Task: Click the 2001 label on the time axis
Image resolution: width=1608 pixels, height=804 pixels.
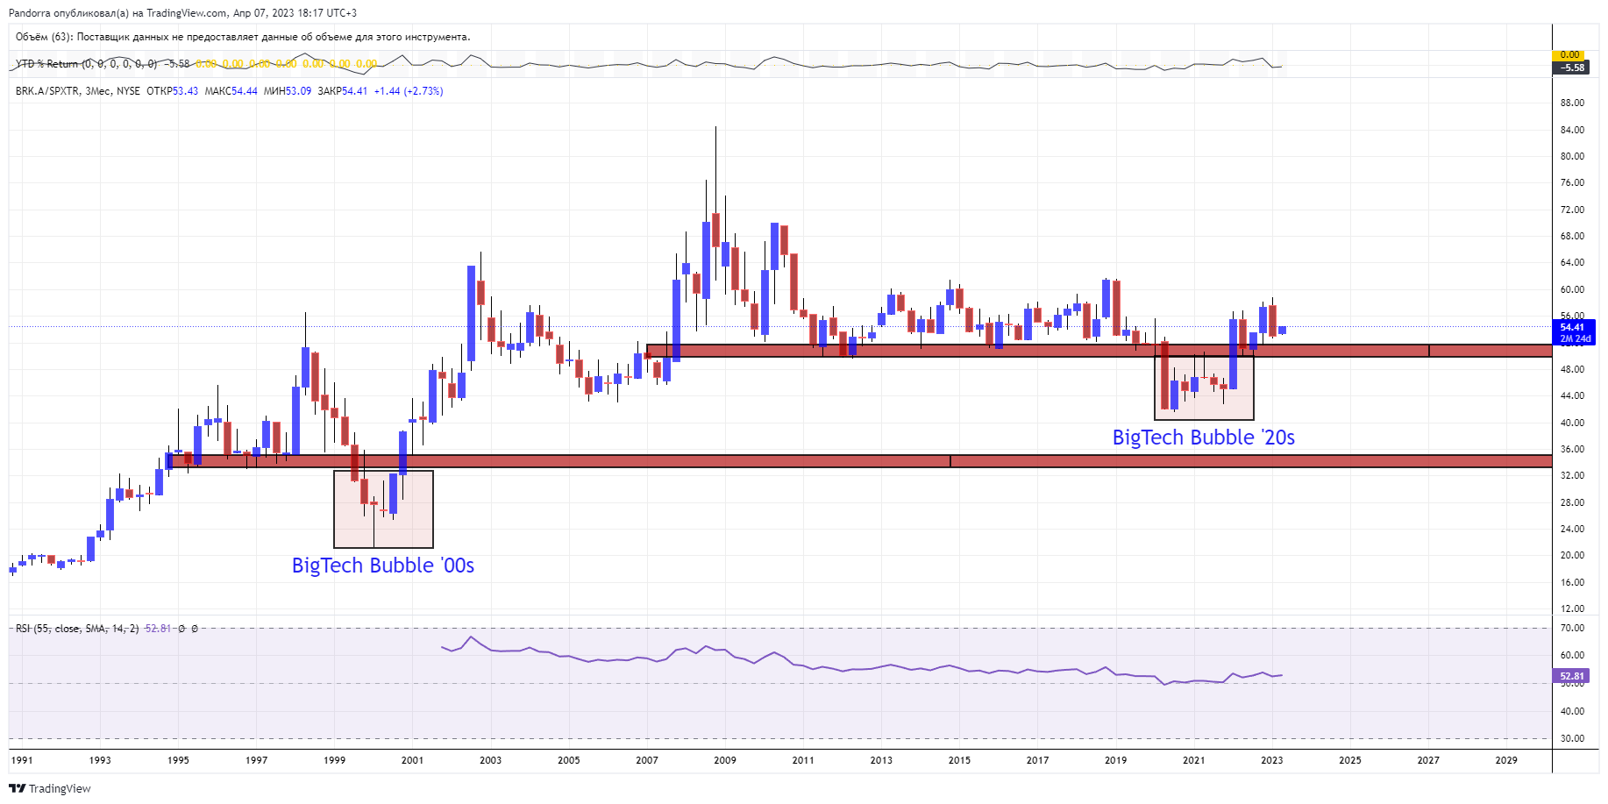Action: tap(412, 760)
